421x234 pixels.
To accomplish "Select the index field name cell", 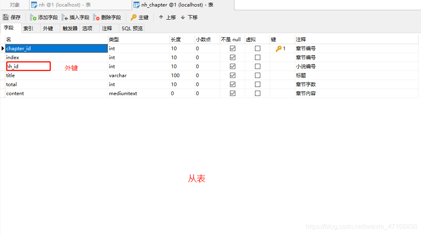I will tap(57, 58).
